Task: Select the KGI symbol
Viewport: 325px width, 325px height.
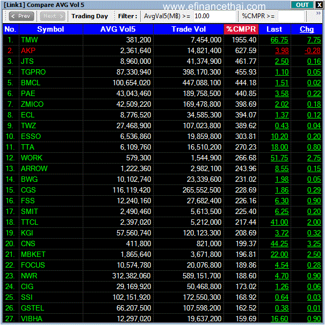Action: [27, 233]
